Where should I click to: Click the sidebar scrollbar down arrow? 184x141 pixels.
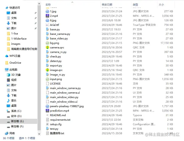(x=39, y=134)
